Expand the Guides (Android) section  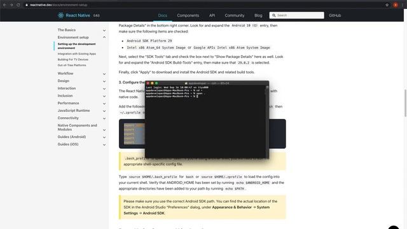click(82, 137)
